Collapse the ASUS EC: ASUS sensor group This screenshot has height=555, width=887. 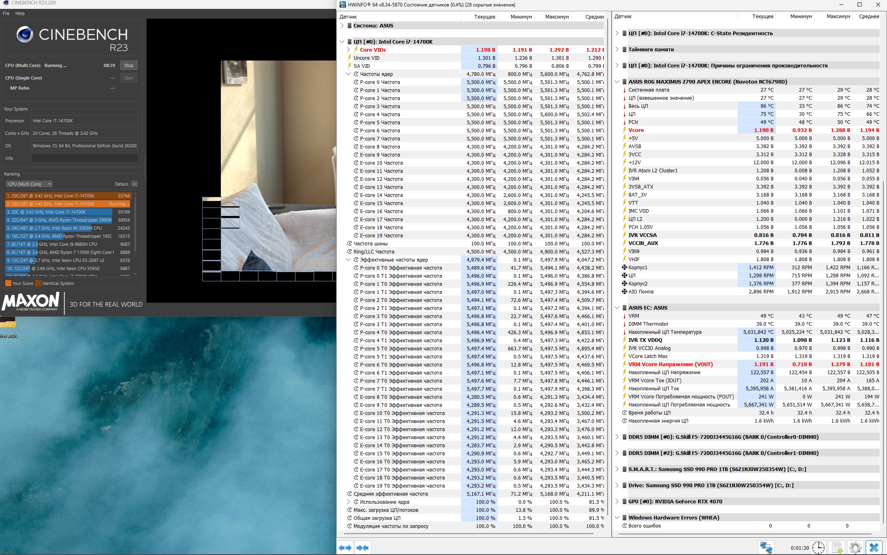[x=616, y=308]
